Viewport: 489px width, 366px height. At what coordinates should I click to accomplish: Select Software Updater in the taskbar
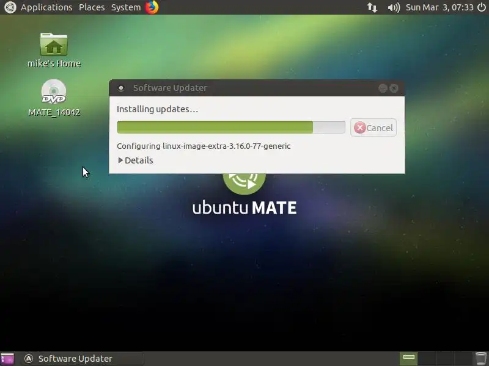point(83,359)
